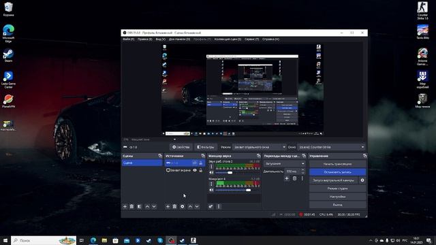Toggle visibility of cs 1.6 source
Viewport: 436px width, 245px height.
(x=195, y=163)
